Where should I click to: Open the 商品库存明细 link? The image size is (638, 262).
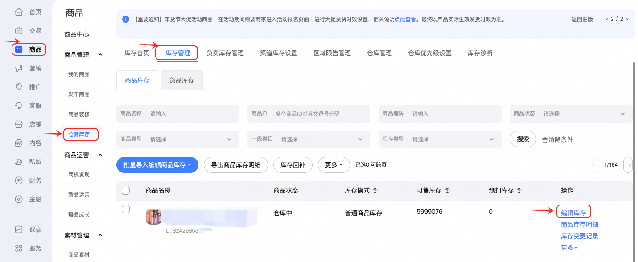[580, 225]
